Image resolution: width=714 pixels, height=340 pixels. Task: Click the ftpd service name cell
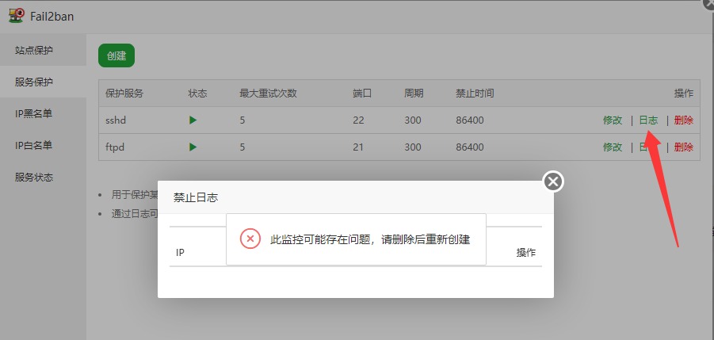(115, 147)
